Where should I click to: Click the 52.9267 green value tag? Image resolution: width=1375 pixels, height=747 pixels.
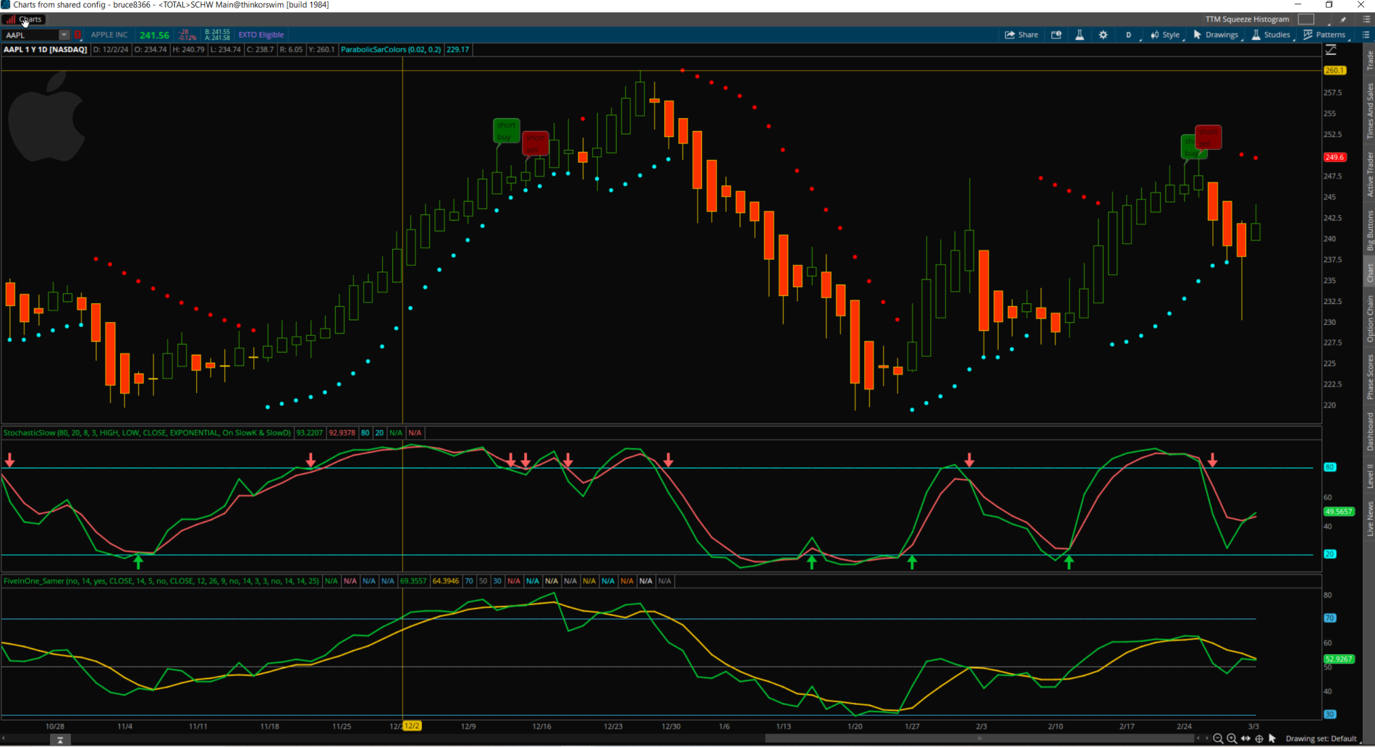1338,659
